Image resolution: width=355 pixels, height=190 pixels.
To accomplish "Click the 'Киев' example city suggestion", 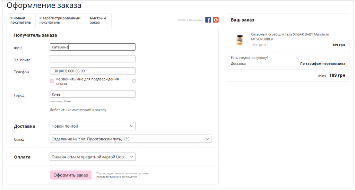I will pyautogui.click(x=67, y=102).
